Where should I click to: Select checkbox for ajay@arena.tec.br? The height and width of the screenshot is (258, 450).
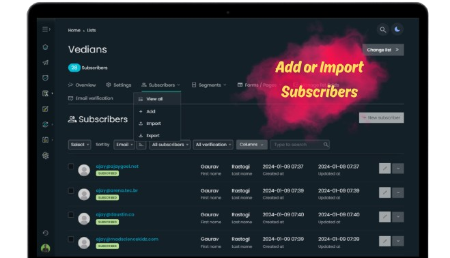click(71, 190)
